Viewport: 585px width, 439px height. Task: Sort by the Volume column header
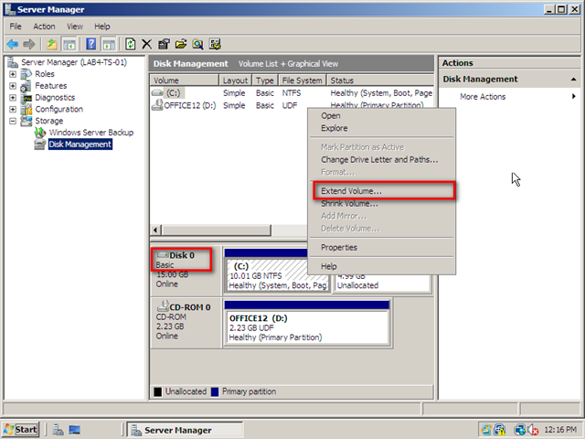point(185,80)
